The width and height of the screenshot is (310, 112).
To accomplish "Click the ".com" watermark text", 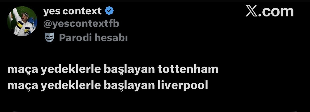I will tap(276, 11).
